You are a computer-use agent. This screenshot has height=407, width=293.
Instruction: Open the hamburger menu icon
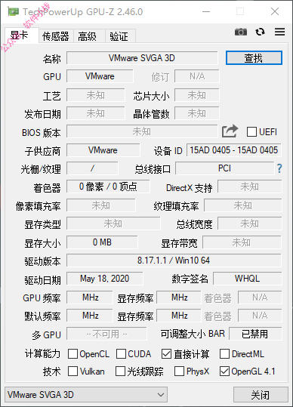tap(279, 32)
